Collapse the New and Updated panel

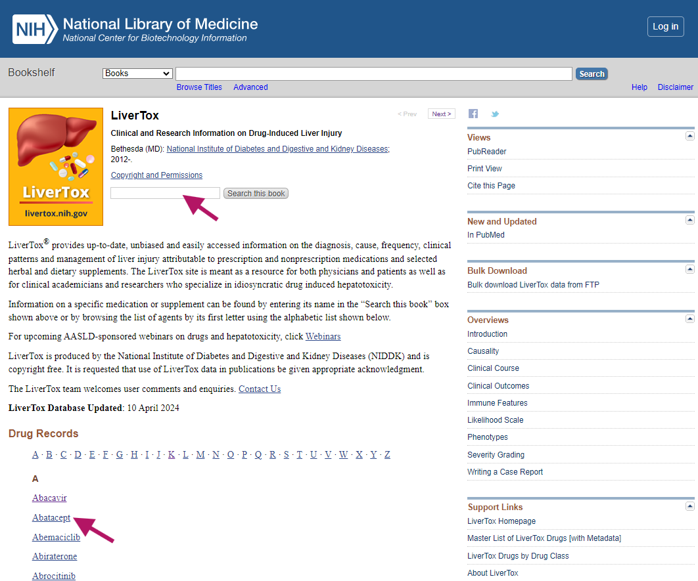(x=689, y=220)
